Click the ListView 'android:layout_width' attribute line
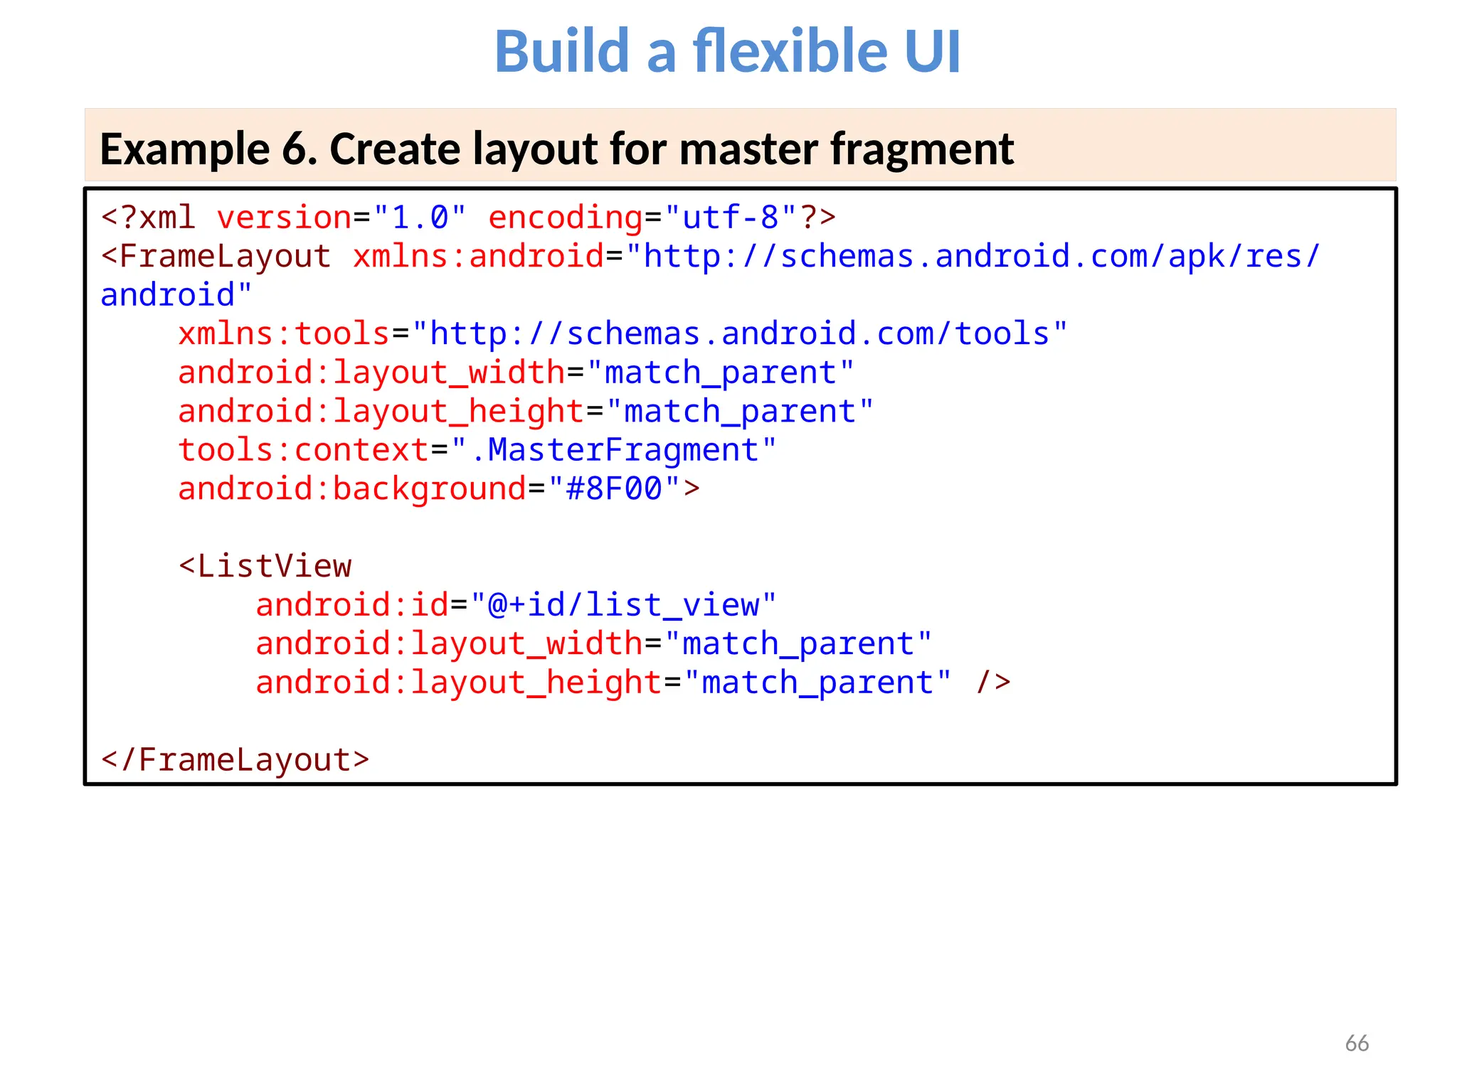The width and height of the screenshot is (1457, 1092). click(593, 644)
